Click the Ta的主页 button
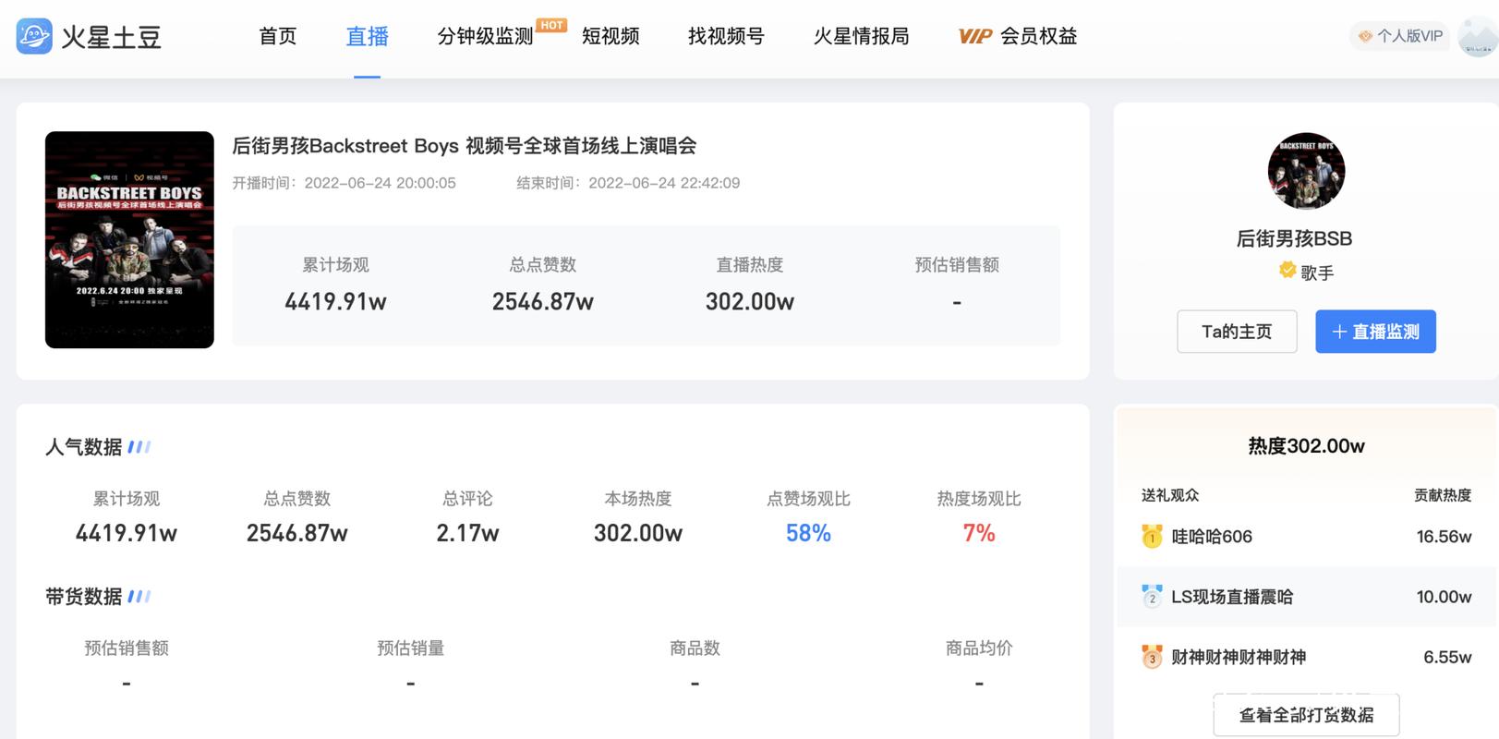Viewport: 1499px width, 739px height. pyautogui.click(x=1237, y=332)
